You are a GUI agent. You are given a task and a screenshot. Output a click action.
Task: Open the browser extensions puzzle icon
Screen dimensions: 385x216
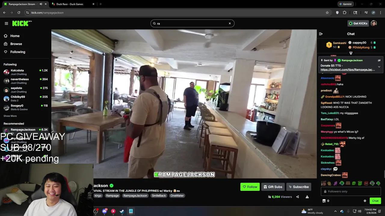pyautogui.click(x=345, y=13)
